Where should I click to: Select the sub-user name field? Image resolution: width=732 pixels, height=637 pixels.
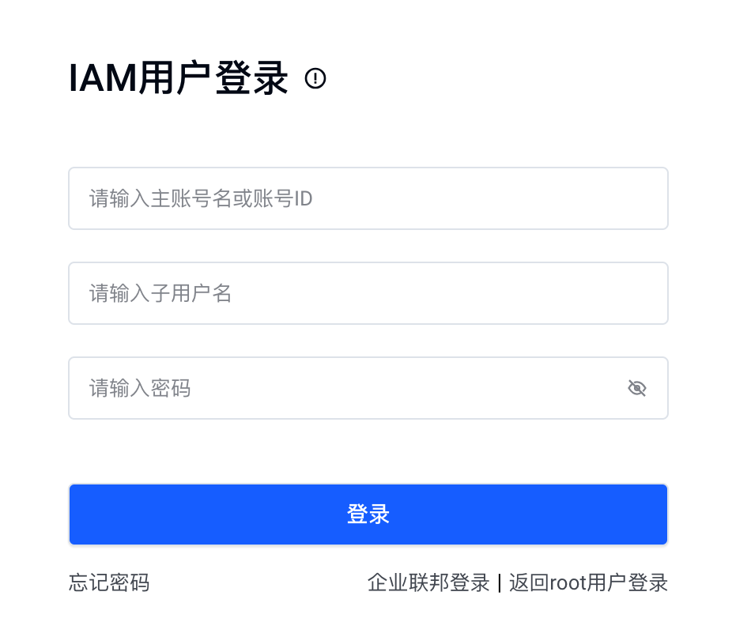coord(368,293)
